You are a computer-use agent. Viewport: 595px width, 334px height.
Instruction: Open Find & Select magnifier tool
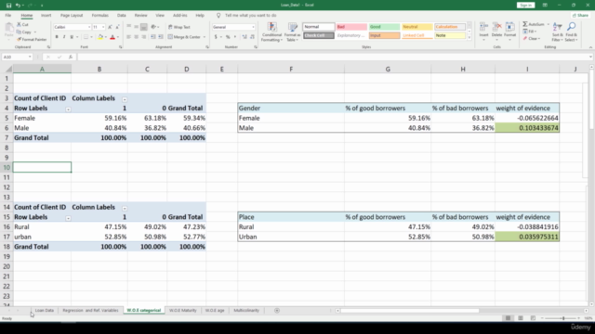tap(571, 32)
